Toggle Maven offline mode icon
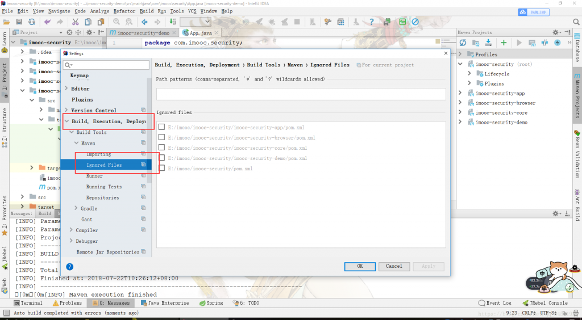Screen dimensions: 582x320 point(544,43)
